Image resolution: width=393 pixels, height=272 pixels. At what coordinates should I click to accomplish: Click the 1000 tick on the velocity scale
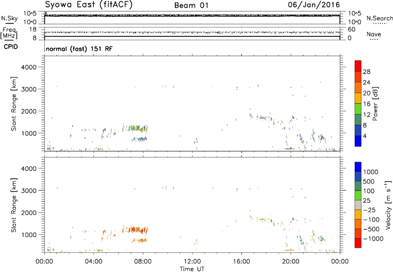pos(370,172)
